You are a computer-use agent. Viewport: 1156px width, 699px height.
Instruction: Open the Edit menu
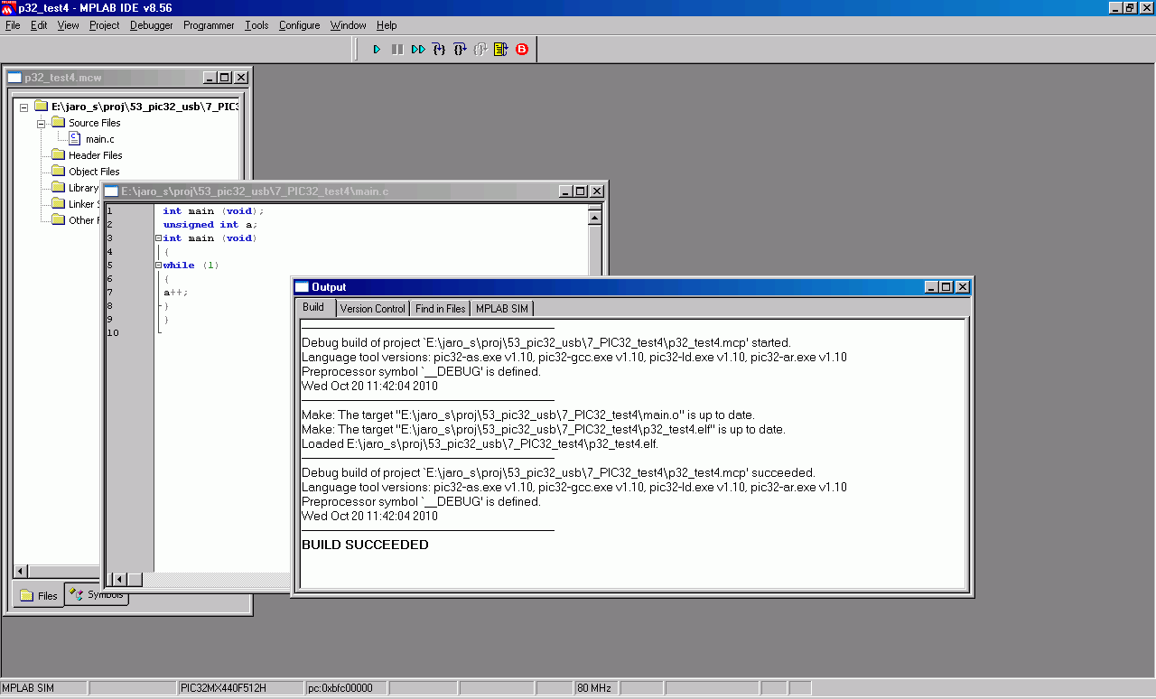click(39, 25)
